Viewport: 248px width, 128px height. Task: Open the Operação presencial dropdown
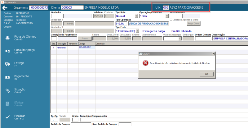click(x=167, y=16)
